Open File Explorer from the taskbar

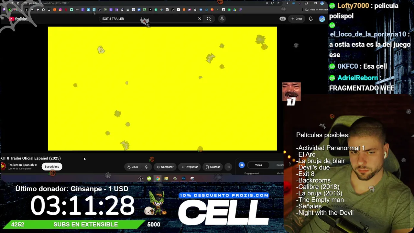166,179
